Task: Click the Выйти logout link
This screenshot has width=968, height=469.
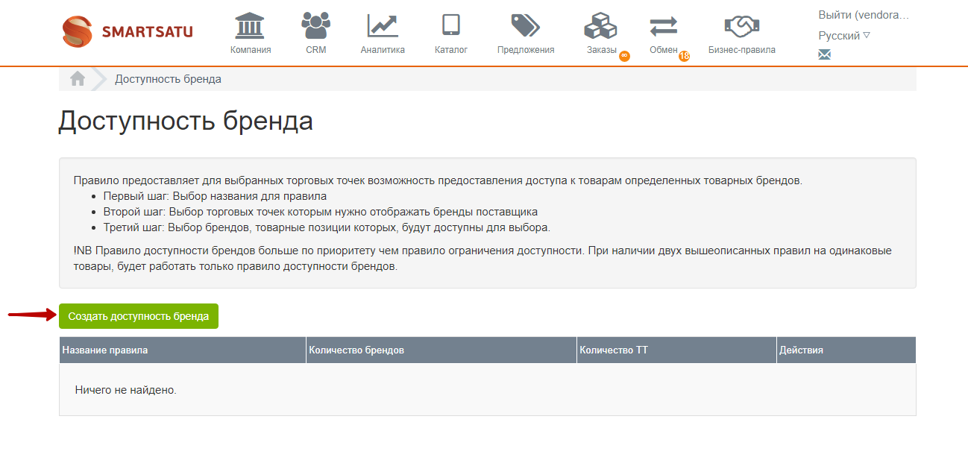Action: [x=863, y=15]
